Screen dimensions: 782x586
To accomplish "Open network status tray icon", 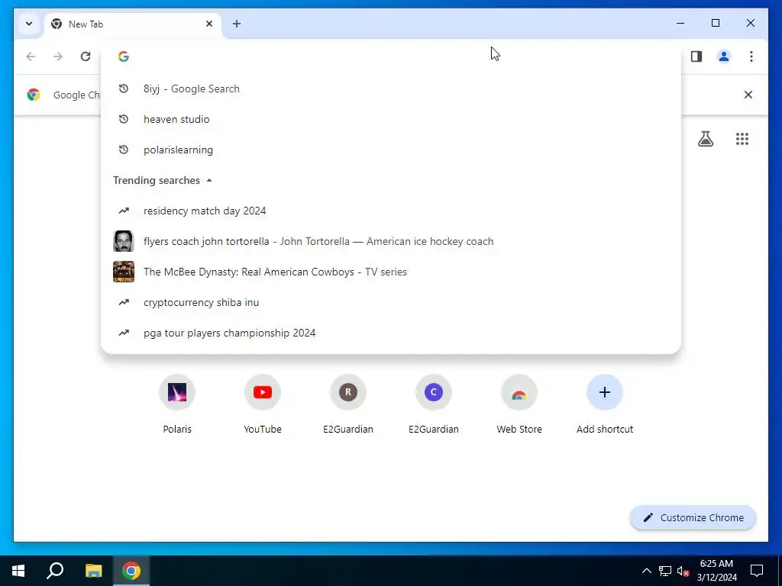I will click(x=665, y=571).
